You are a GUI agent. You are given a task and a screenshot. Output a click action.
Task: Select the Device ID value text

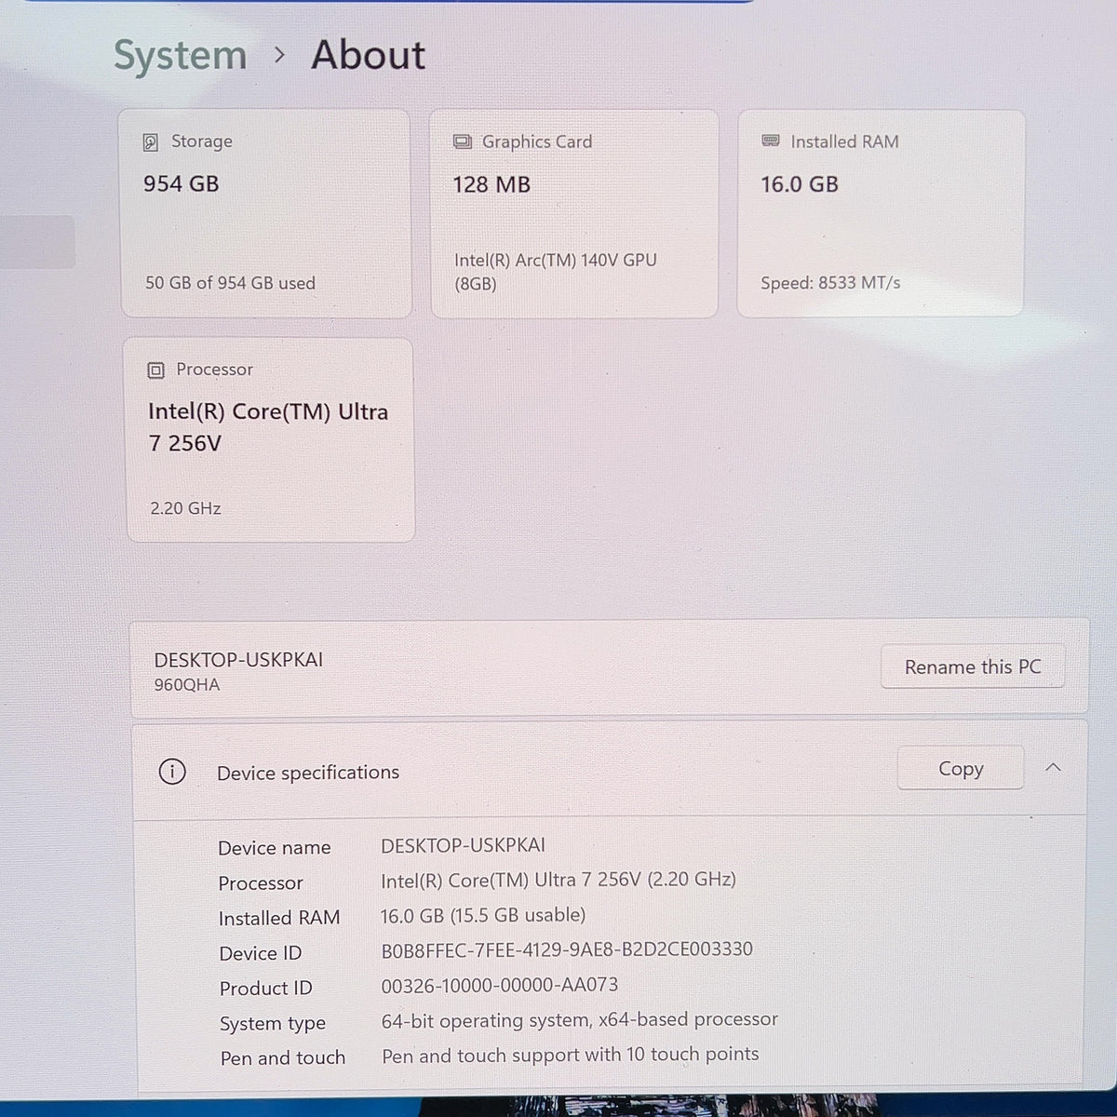(x=567, y=950)
